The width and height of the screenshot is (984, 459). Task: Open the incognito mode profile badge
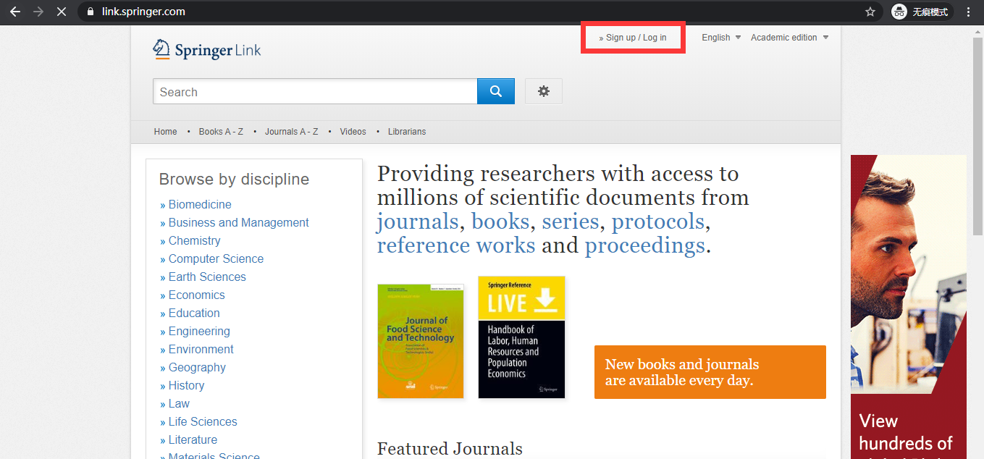click(920, 12)
